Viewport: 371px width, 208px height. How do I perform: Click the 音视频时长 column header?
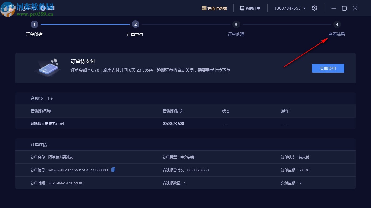[x=173, y=111]
